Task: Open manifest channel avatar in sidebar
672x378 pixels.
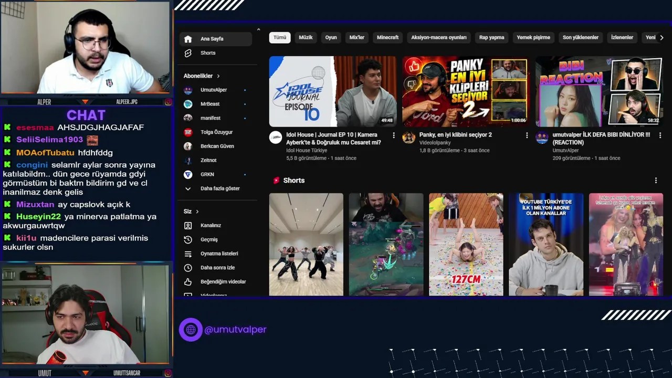Action: click(188, 118)
